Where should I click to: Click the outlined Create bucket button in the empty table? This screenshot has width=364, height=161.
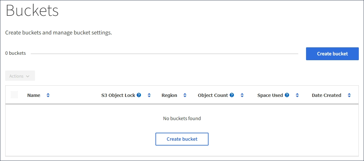(182, 139)
